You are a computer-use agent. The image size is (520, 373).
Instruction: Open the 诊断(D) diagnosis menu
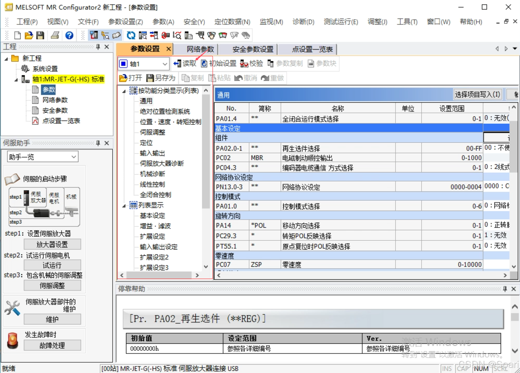coord(303,22)
